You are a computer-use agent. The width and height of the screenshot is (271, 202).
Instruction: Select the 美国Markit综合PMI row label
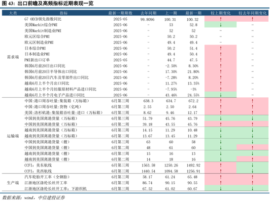coord(41,25)
